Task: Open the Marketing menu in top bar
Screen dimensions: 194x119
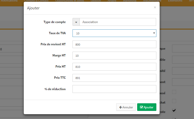Action: tap(130, 1)
